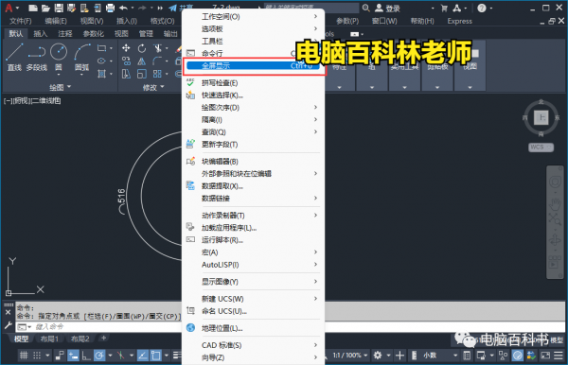Screen dimensions: 568x365
Task: Toggle snap mode dotted grid button
Action: [37, 356]
